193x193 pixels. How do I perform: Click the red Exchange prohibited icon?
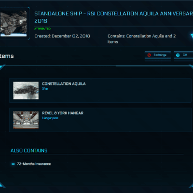149,55
